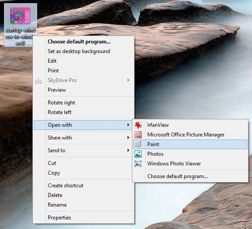Click the SkyDrive Pro icon
252x229 pixels.
(x=39, y=81)
